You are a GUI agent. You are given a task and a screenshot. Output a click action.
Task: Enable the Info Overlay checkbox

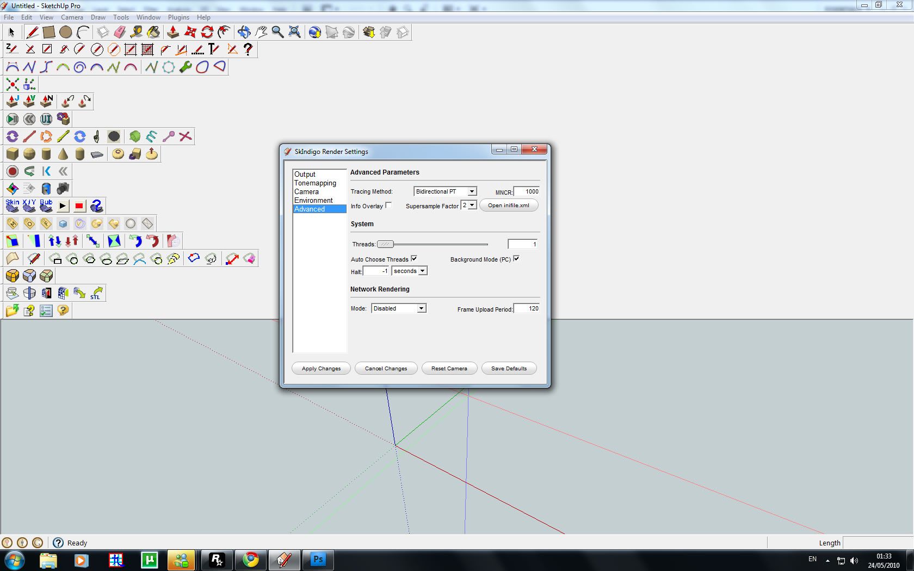[x=388, y=205]
